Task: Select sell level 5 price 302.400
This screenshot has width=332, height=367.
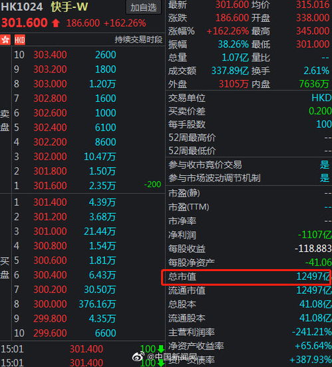Action: click(x=50, y=127)
